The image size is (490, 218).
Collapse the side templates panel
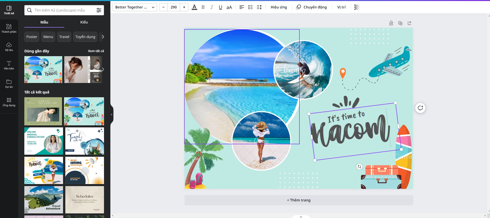click(112, 115)
